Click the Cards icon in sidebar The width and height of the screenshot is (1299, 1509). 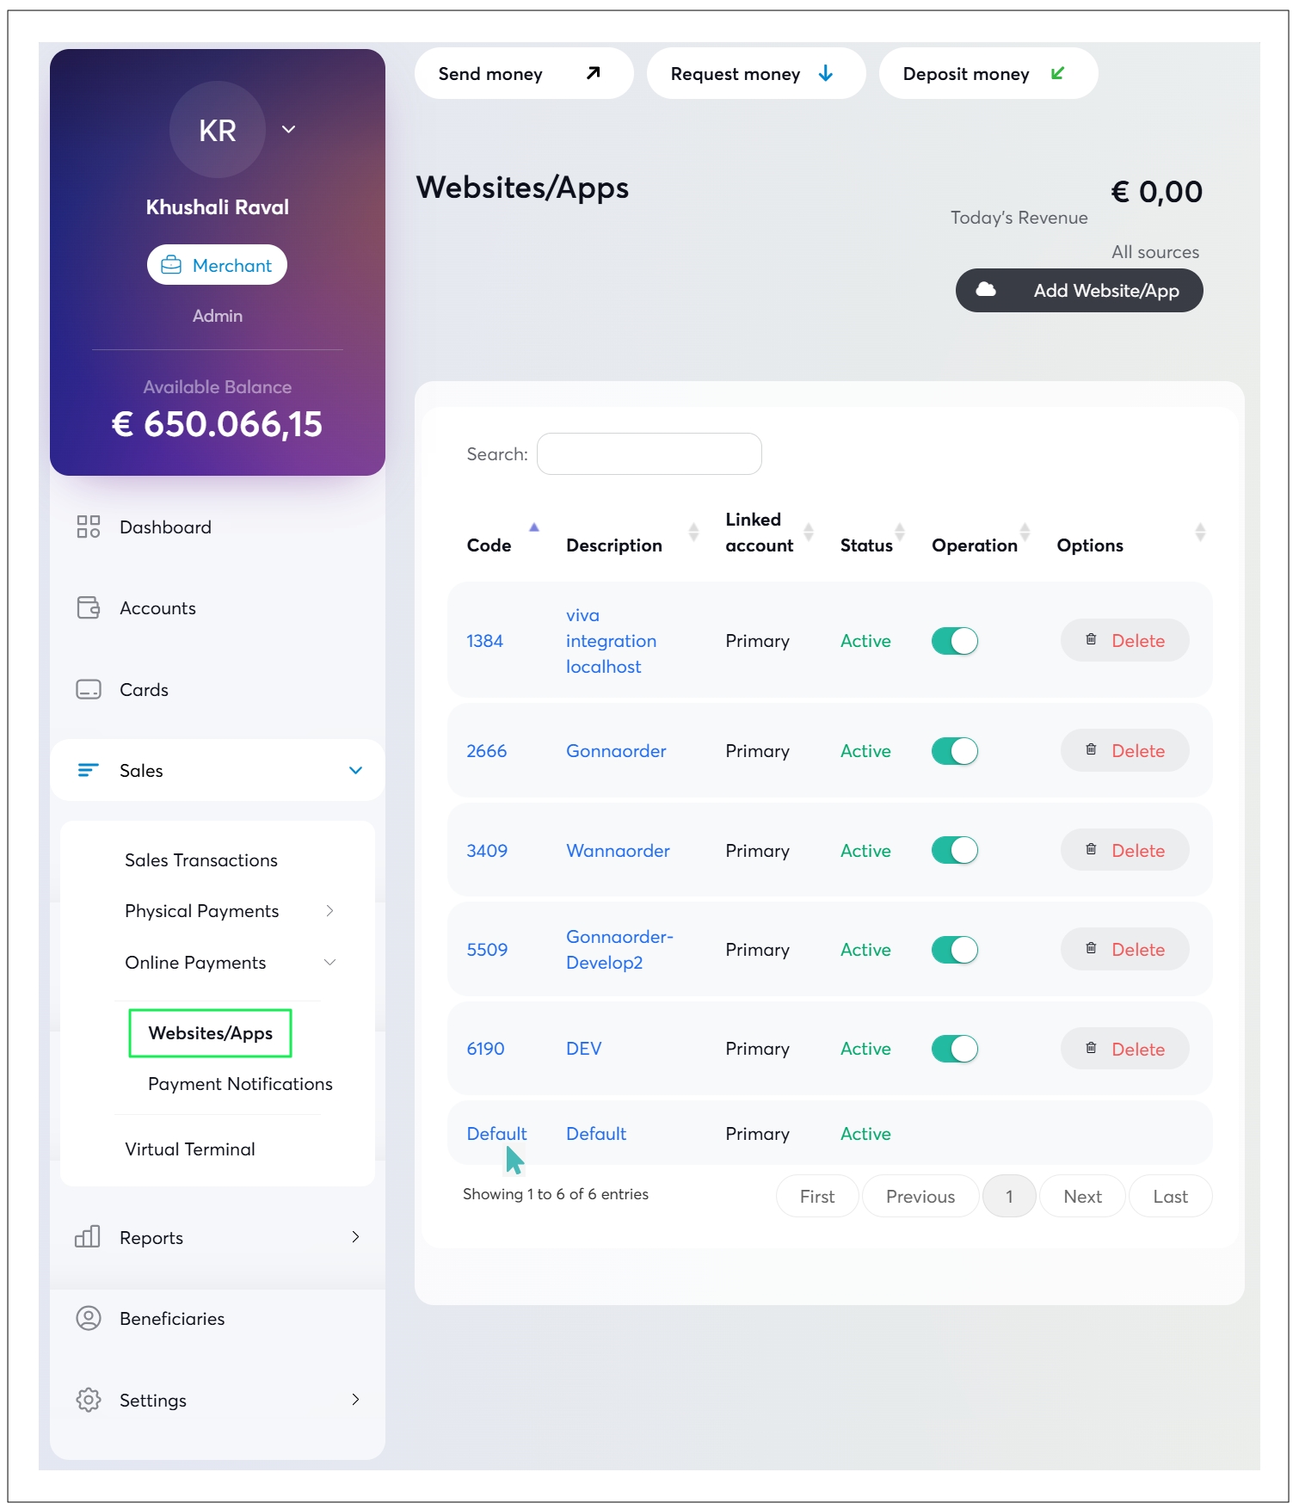point(89,689)
